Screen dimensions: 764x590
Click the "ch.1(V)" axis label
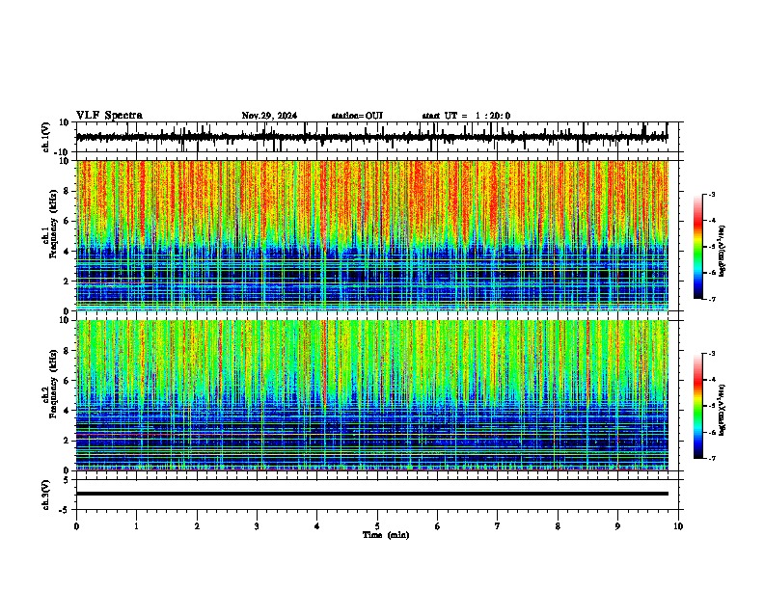point(47,137)
